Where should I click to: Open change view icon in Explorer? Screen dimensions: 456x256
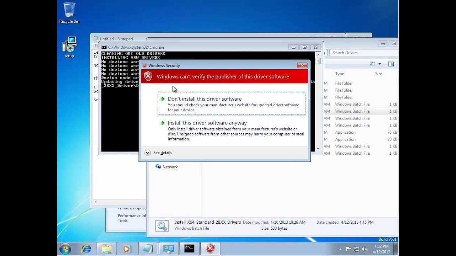point(373,64)
